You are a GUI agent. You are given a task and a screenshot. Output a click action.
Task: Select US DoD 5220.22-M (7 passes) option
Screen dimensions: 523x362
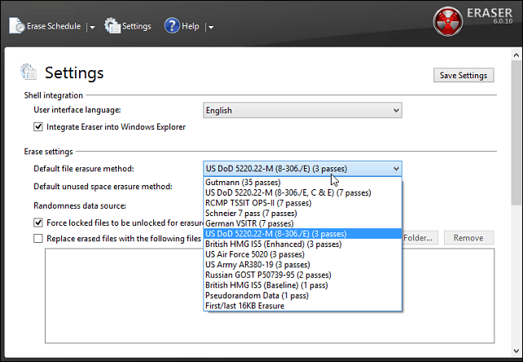point(302,192)
